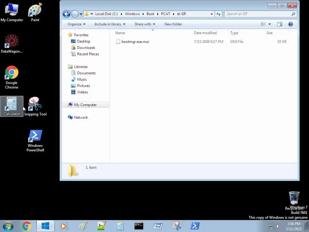Screen dimensions: 309x232
Task: Open My Computer desktop icon
Action: tap(12, 12)
